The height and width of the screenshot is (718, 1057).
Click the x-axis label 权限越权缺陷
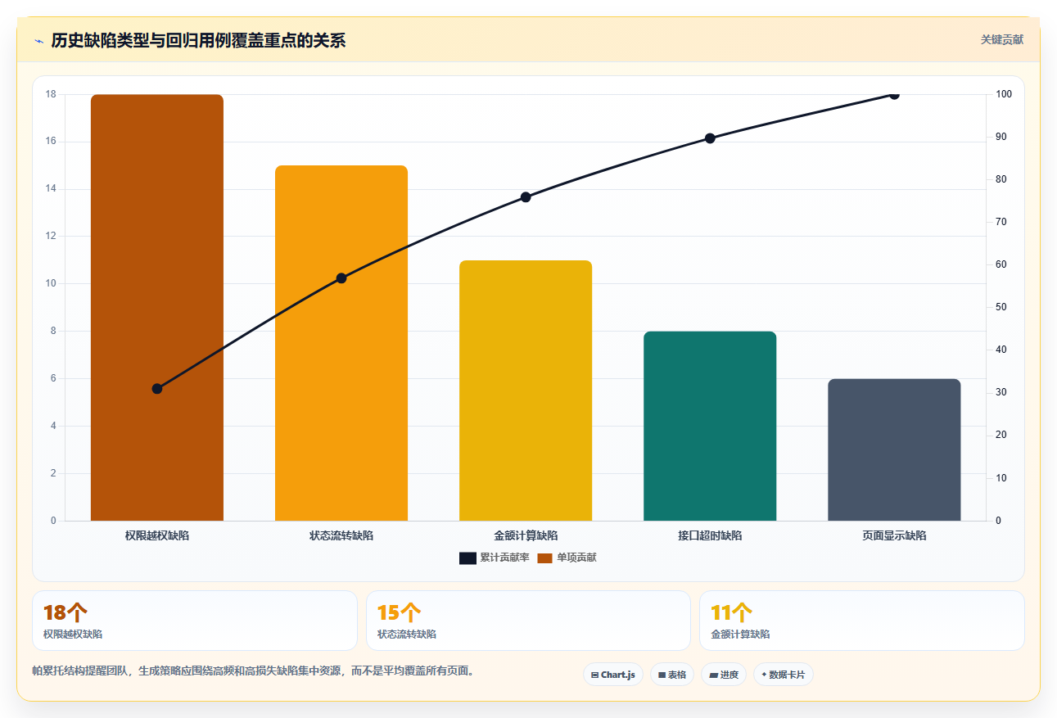click(x=157, y=535)
